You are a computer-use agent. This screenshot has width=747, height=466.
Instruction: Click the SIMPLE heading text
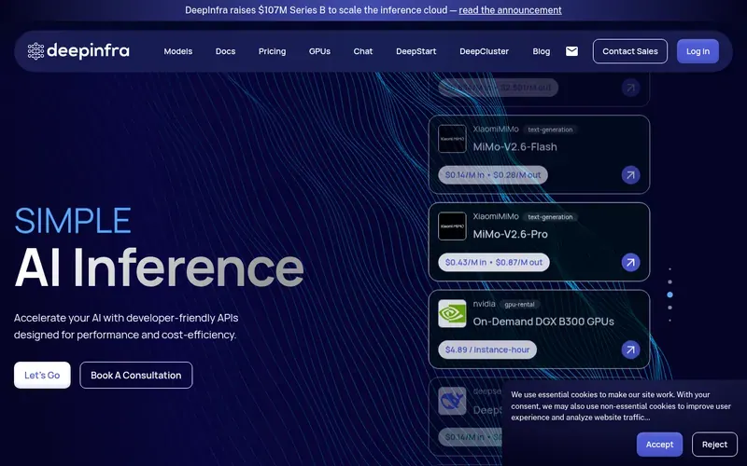[x=73, y=221]
